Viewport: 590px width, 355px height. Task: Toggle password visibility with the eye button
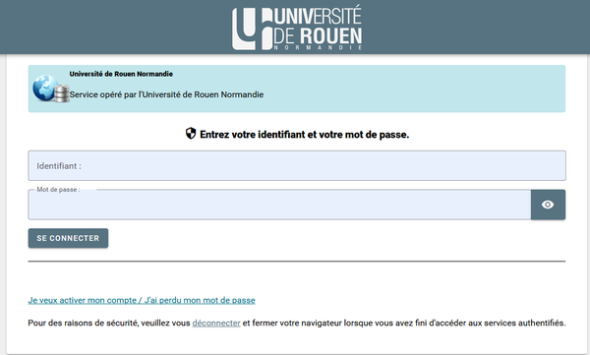point(548,205)
